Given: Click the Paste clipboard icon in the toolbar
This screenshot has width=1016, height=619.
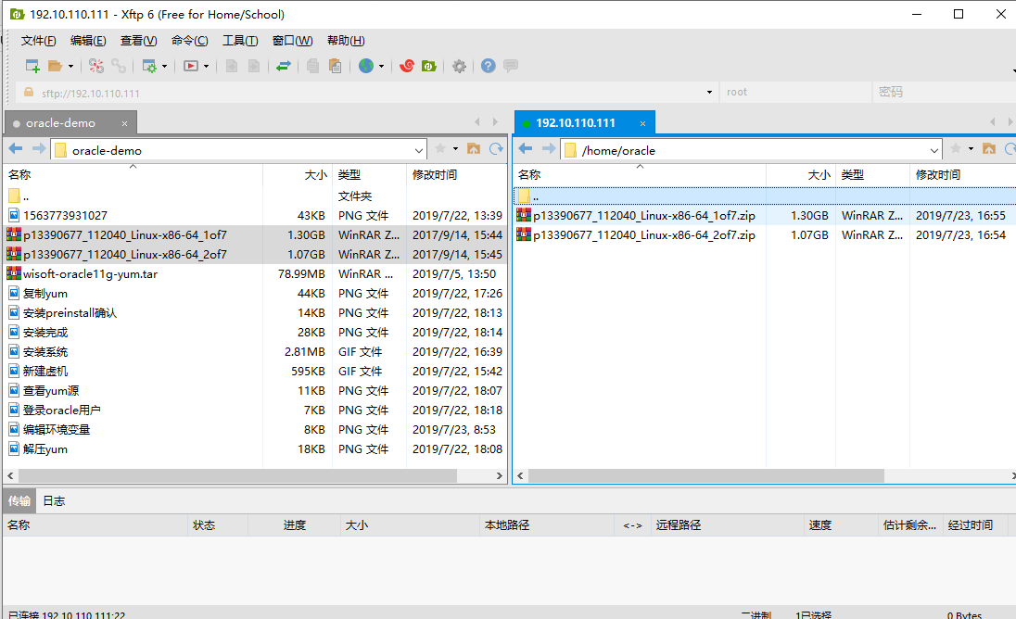Looking at the screenshot, I should (335, 66).
